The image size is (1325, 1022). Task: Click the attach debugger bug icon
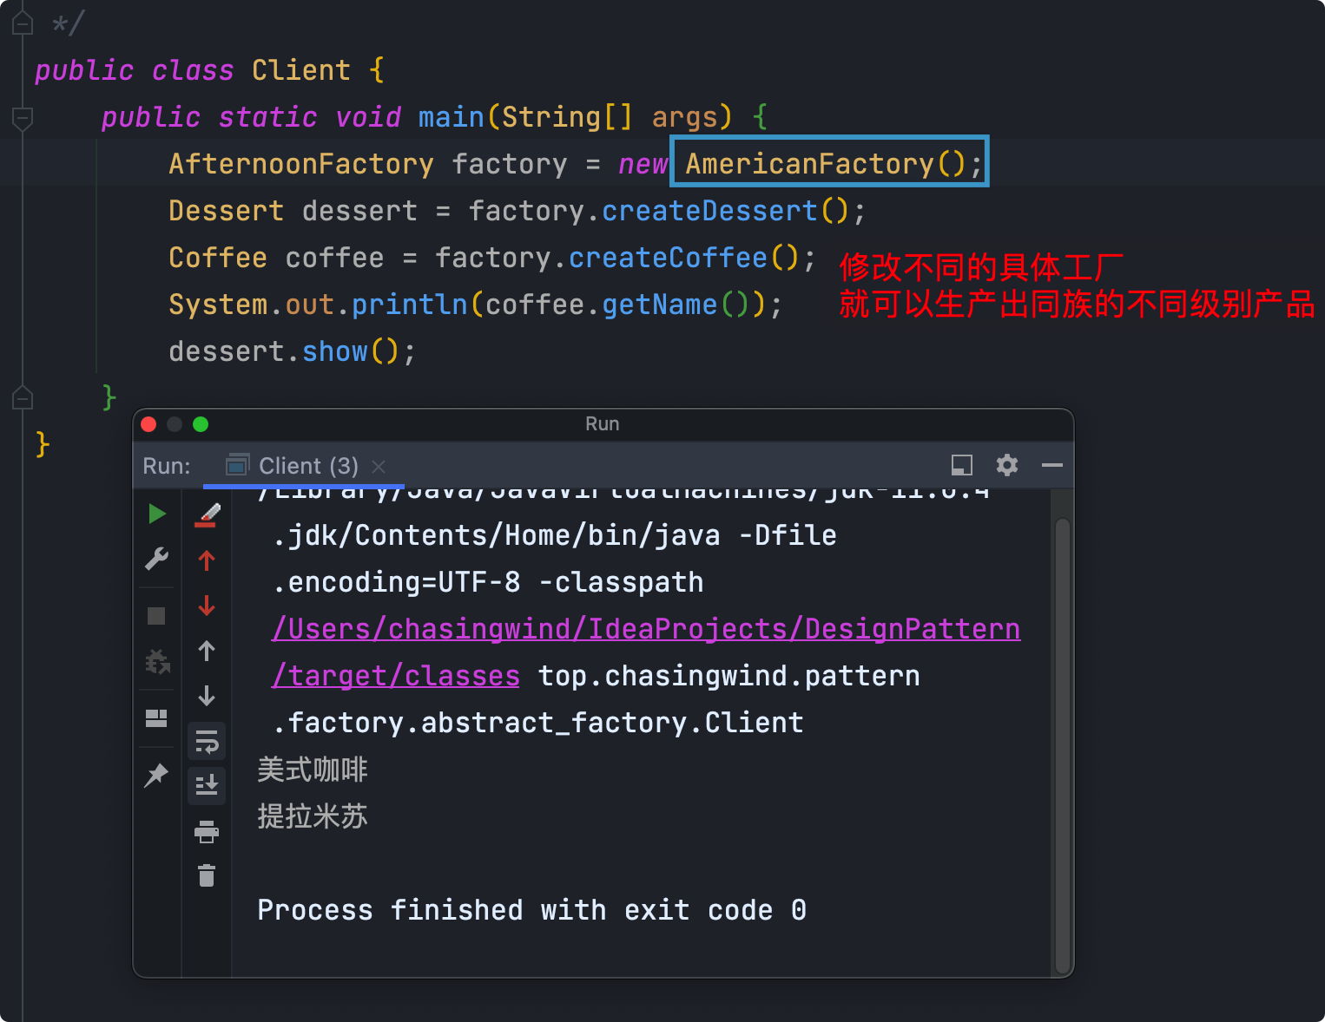tap(157, 661)
